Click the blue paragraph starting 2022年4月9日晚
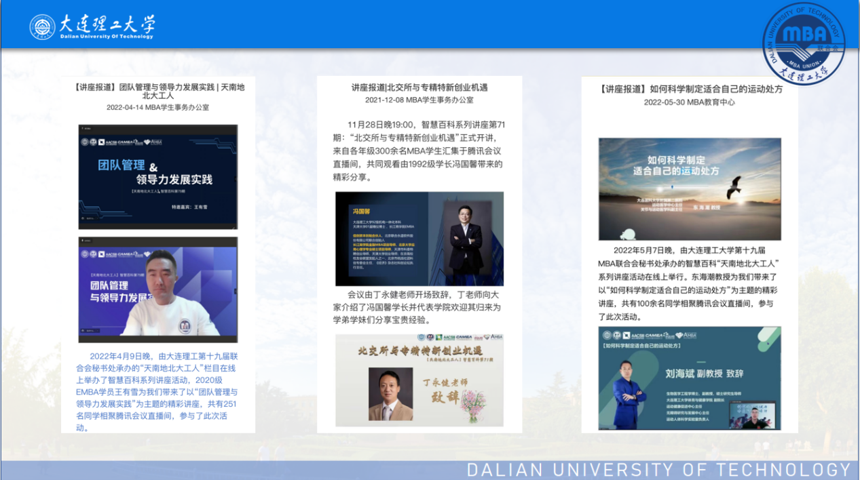The height and width of the screenshot is (480, 860). 157,391
